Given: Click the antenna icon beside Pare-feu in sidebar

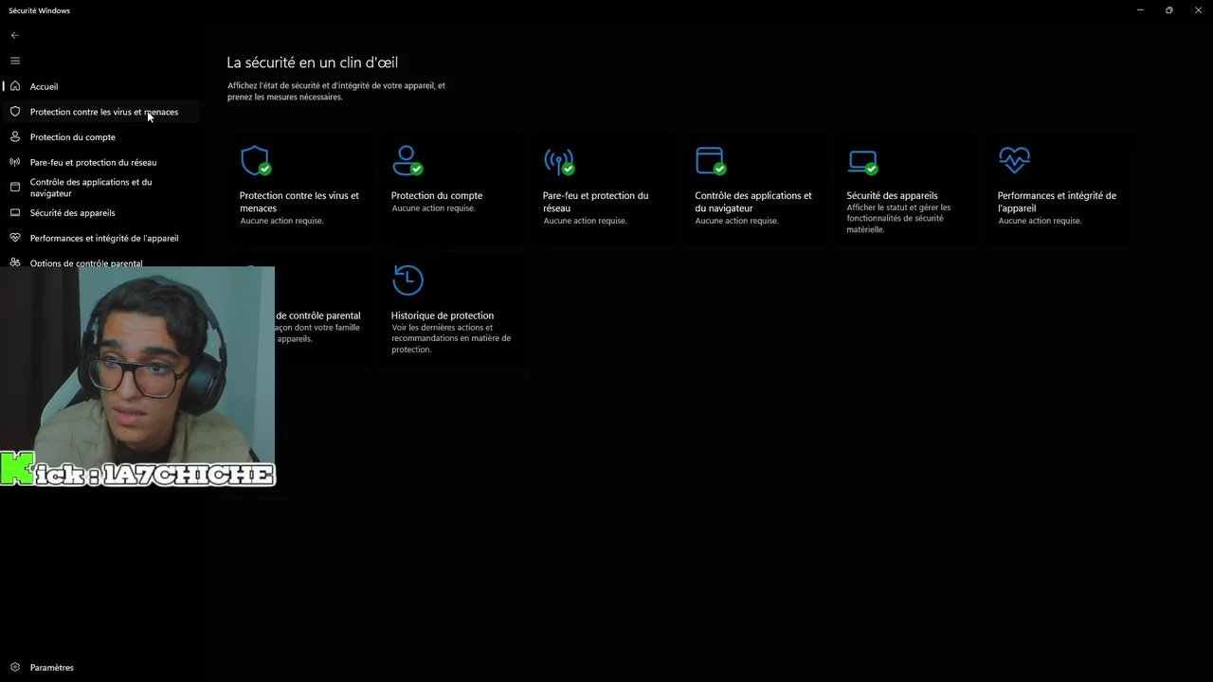Looking at the screenshot, I should tap(15, 162).
